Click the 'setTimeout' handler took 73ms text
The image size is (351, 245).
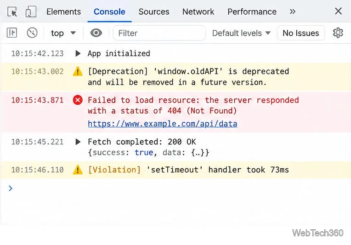(x=217, y=170)
